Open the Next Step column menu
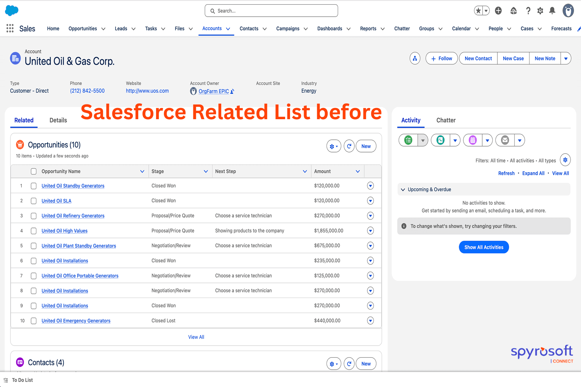 click(x=305, y=171)
